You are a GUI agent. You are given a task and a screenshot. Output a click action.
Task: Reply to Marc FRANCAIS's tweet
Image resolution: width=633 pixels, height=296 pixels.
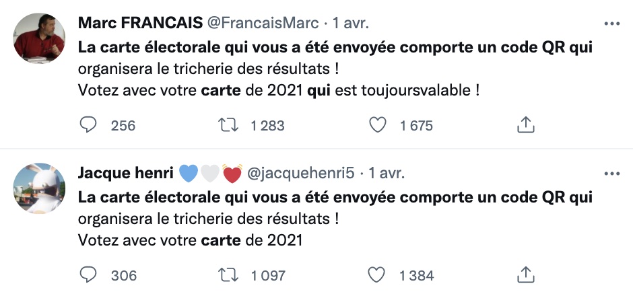point(89,125)
